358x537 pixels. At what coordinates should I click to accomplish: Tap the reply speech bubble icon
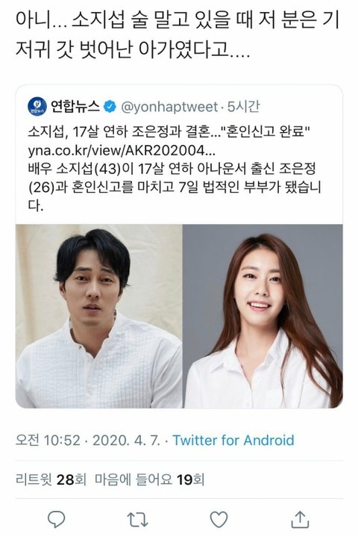click(x=56, y=519)
